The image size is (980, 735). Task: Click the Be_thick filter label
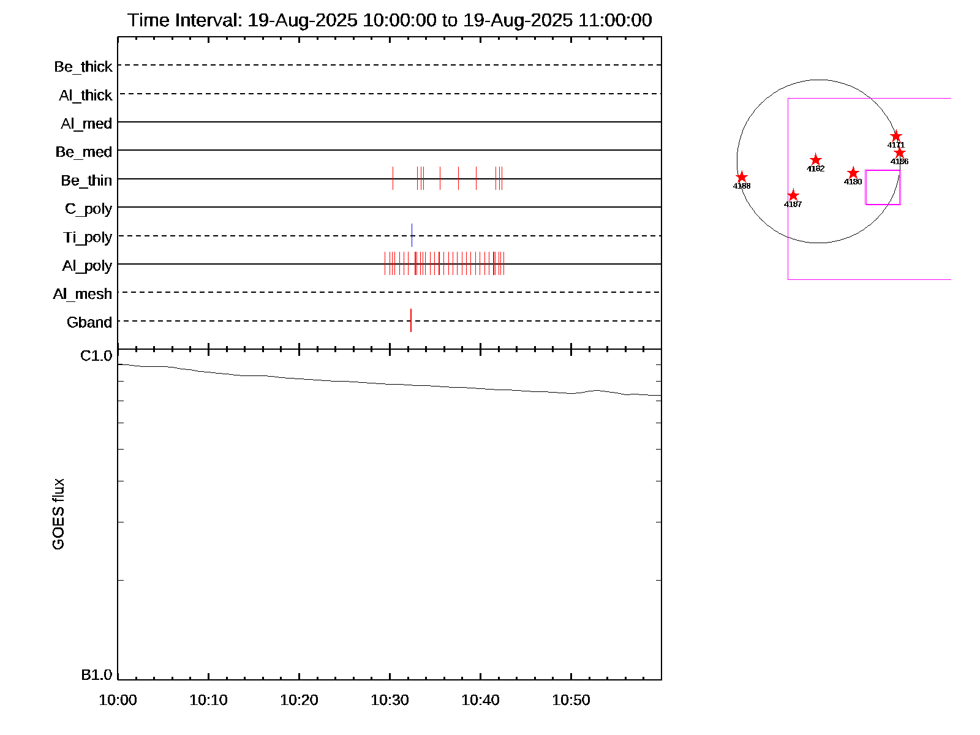click(83, 67)
